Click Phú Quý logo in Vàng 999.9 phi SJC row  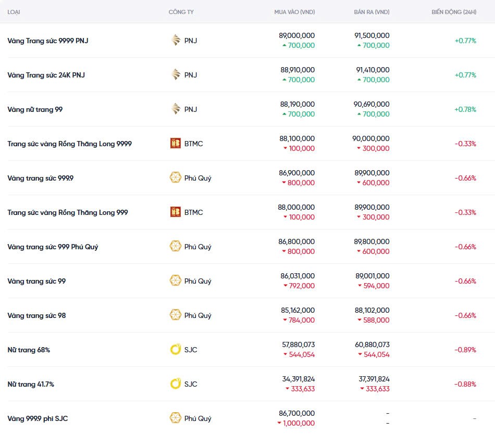pos(176,418)
